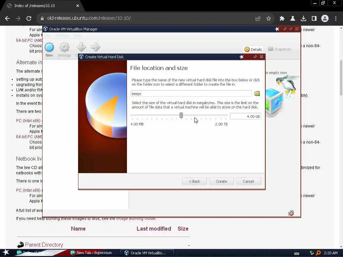
Task: Open the browser Extensions puzzle icon
Action: coord(282,19)
